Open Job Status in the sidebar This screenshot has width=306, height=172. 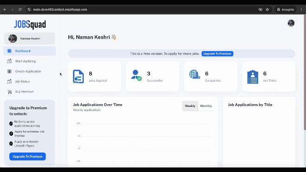(x=29, y=81)
